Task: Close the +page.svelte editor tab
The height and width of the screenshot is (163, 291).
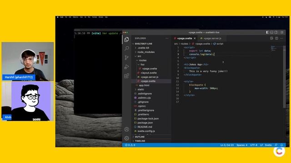Action: (x=195, y=38)
